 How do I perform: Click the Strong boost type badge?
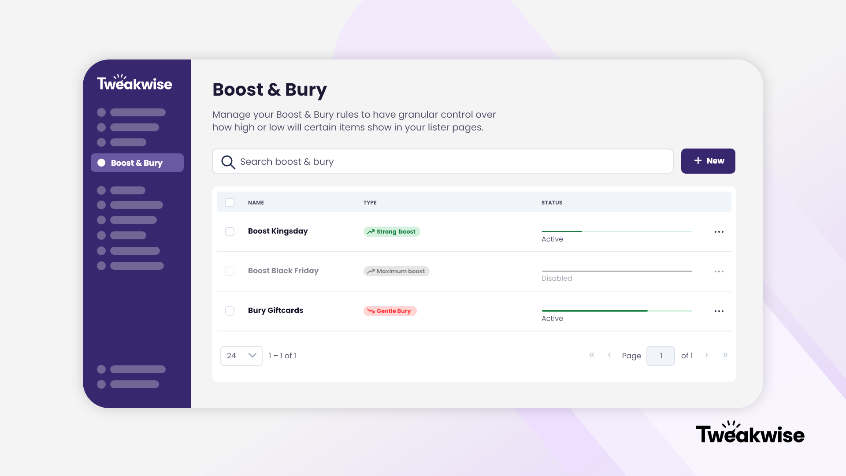click(x=392, y=232)
